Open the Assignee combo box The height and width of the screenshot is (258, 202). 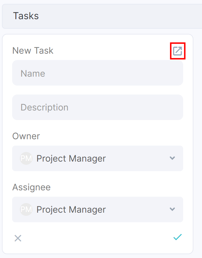(x=98, y=209)
